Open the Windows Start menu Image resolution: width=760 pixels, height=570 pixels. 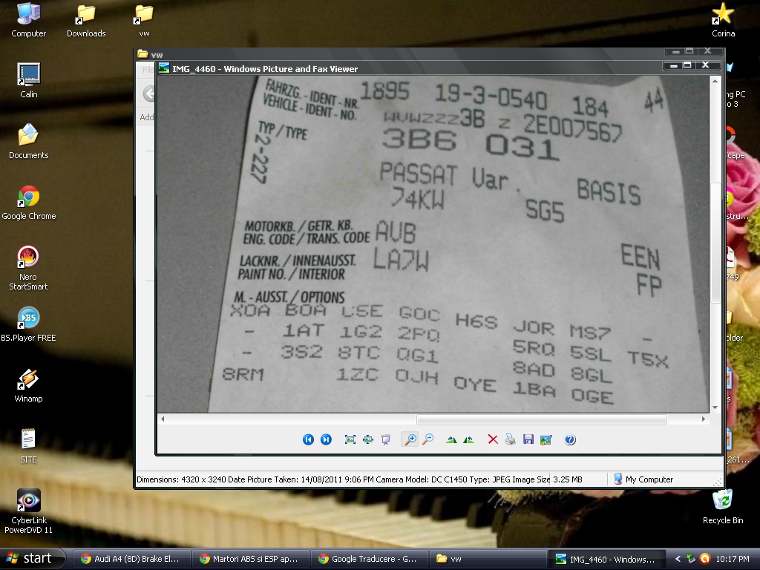(x=30, y=559)
